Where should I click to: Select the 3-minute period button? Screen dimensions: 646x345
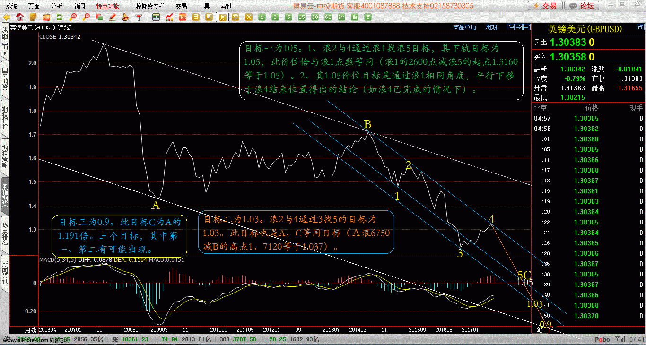[275, 17]
